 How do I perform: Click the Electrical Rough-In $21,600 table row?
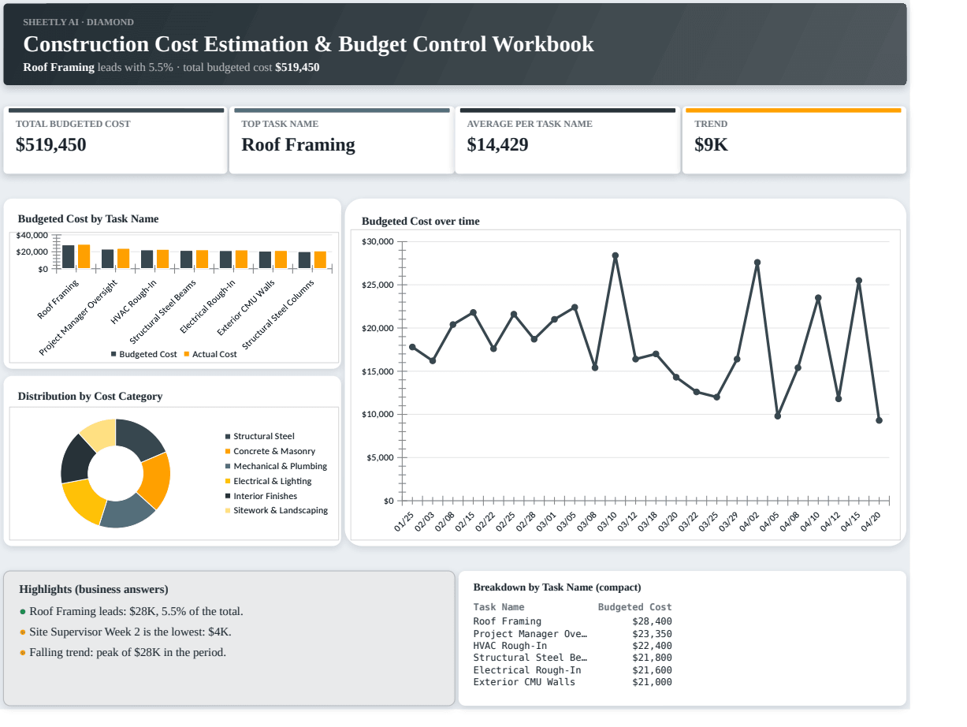[x=572, y=670]
